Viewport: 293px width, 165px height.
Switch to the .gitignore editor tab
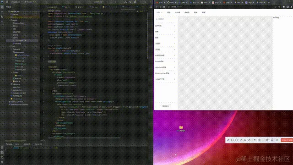80,7
